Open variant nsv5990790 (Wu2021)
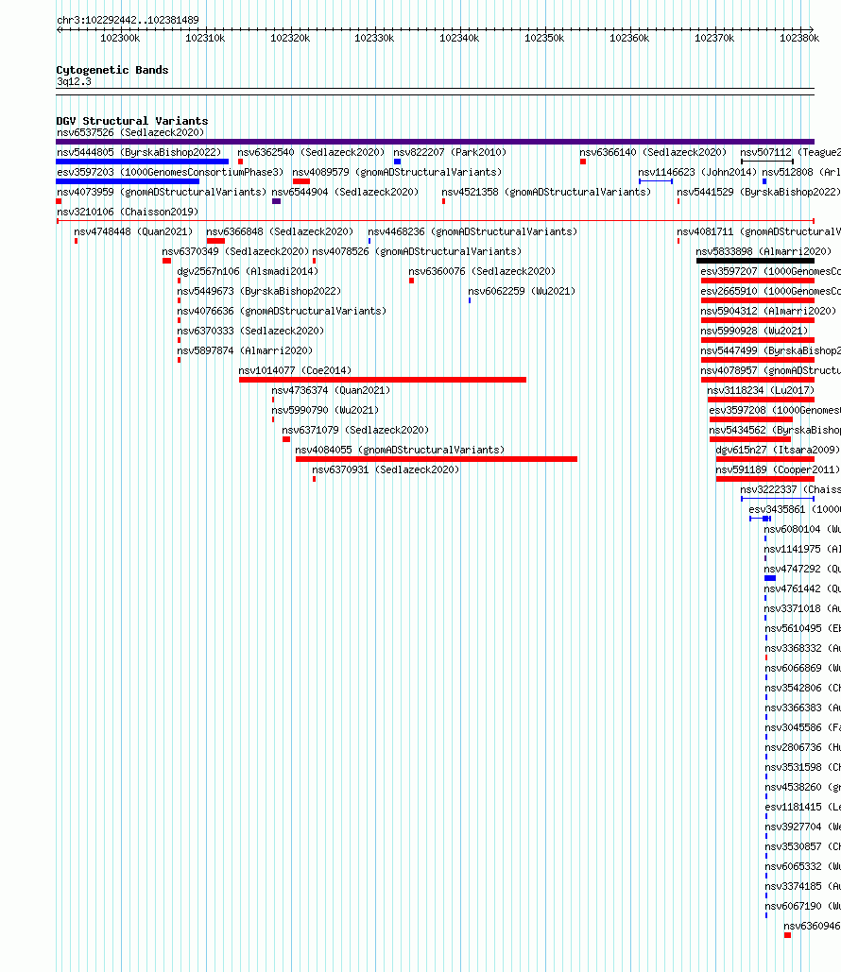Image resolution: width=841 pixels, height=972 pixels. 325,410
